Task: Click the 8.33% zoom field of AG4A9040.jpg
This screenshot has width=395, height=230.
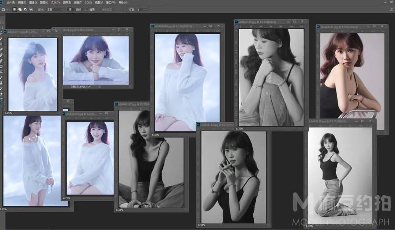Action: (x=155, y=135)
